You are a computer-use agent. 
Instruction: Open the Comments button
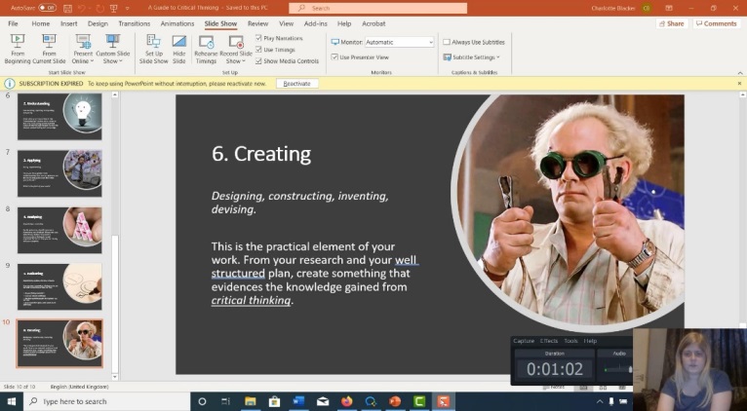tap(717, 23)
